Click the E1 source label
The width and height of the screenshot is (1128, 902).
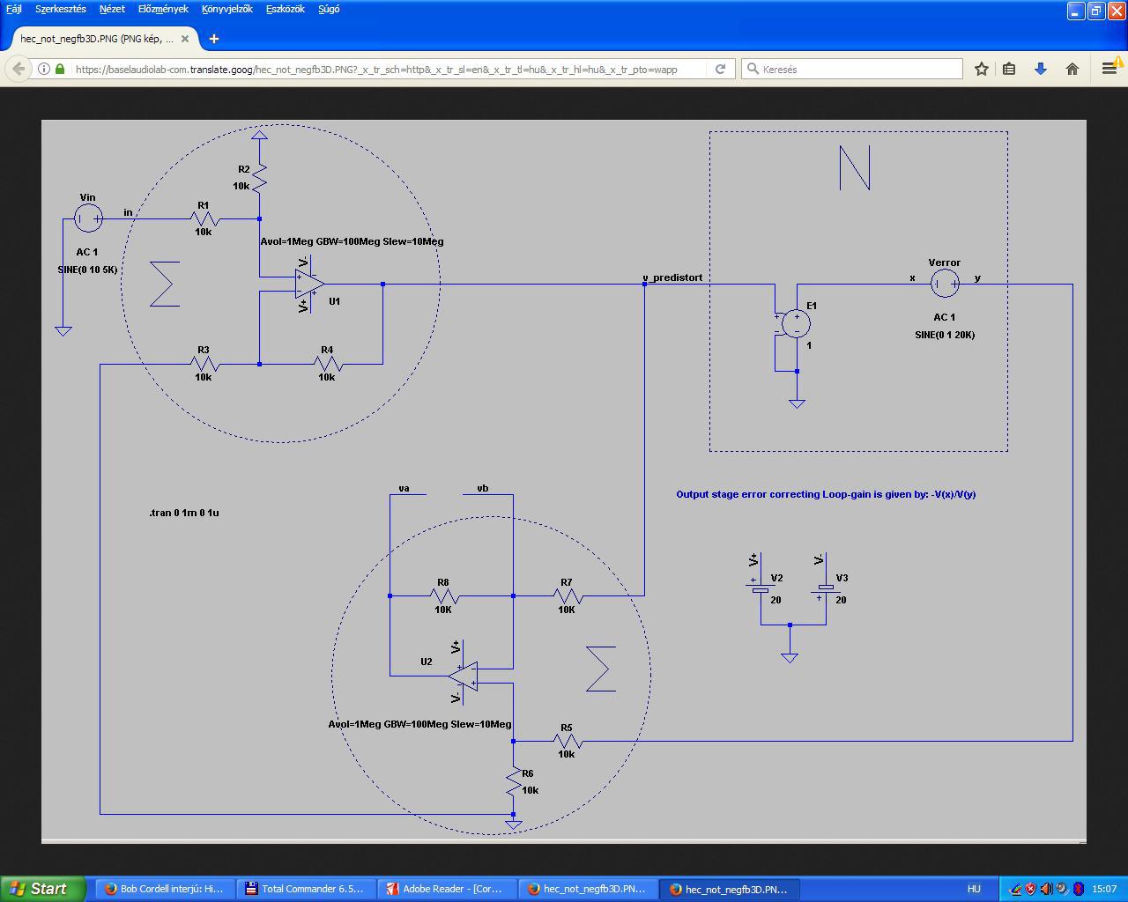tap(812, 306)
